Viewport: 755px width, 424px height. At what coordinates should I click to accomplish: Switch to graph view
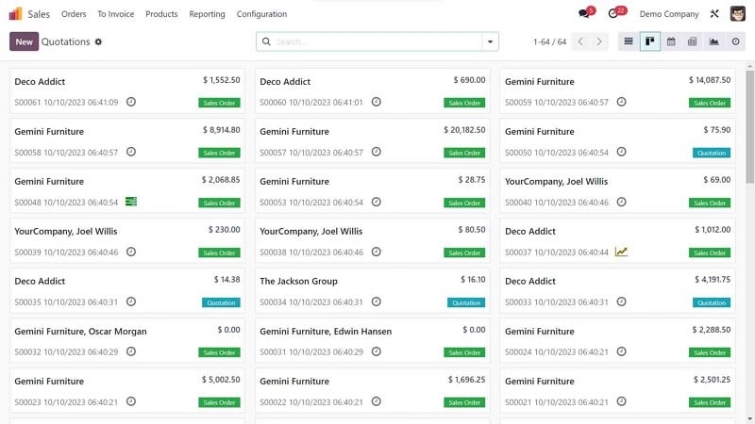point(713,41)
